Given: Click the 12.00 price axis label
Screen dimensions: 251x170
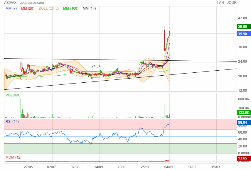Looking at the screenshot, I should tap(242, 91).
